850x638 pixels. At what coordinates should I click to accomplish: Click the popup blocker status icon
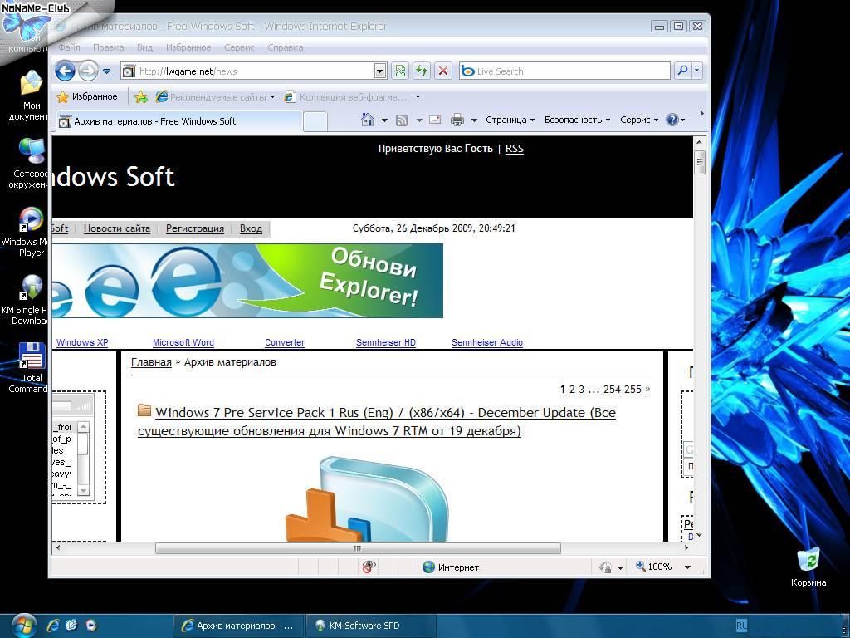pos(369,567)
